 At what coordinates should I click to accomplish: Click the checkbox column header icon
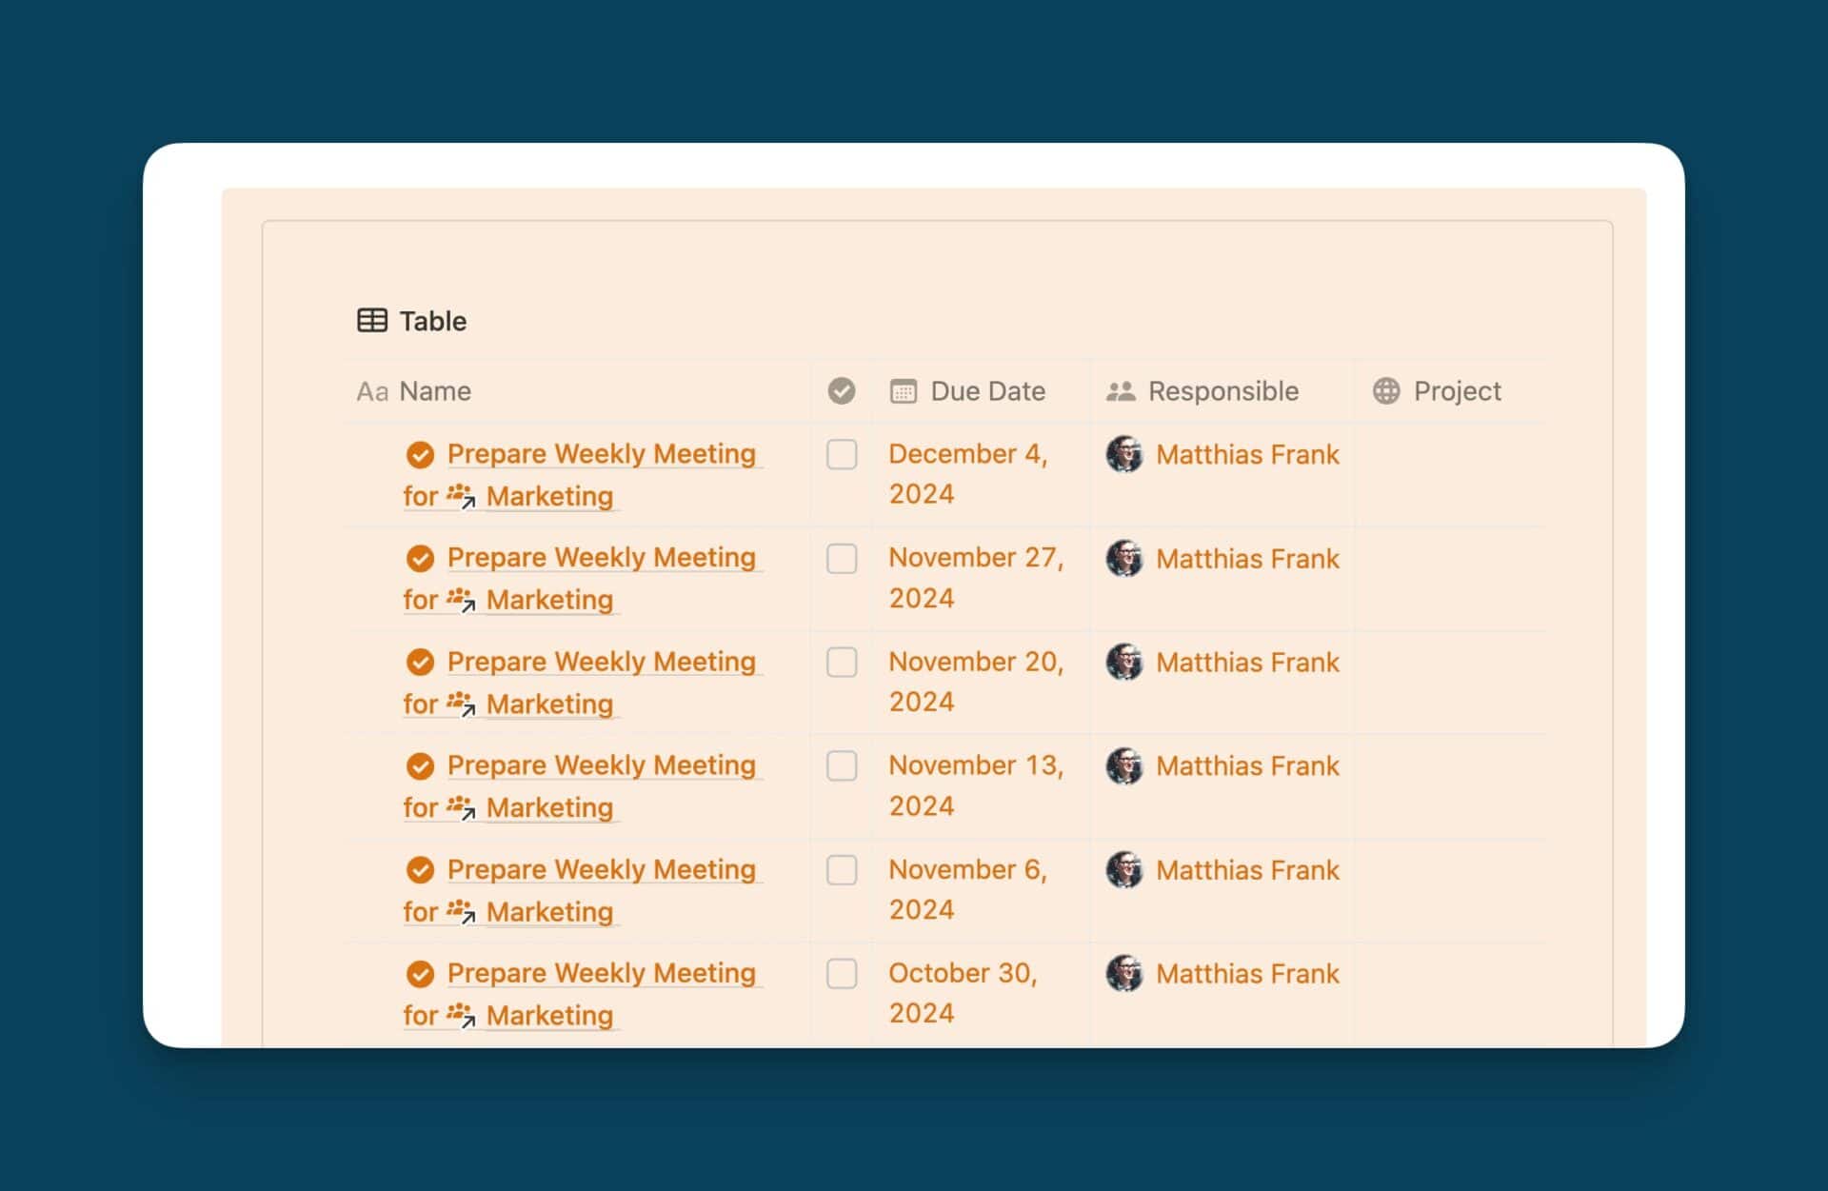point(841,390)
